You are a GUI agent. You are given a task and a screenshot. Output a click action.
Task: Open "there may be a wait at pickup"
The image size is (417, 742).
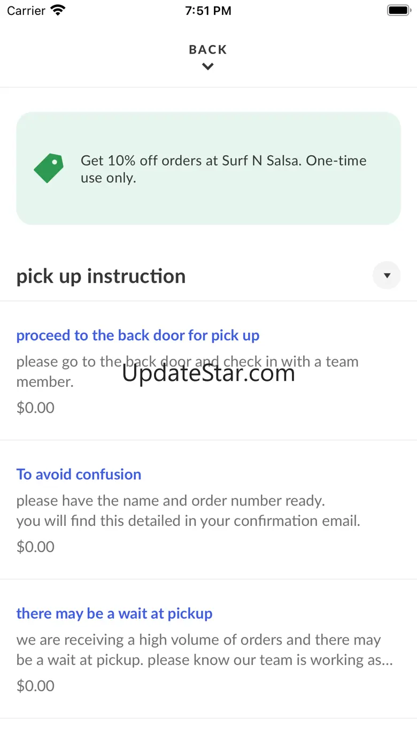114,614
